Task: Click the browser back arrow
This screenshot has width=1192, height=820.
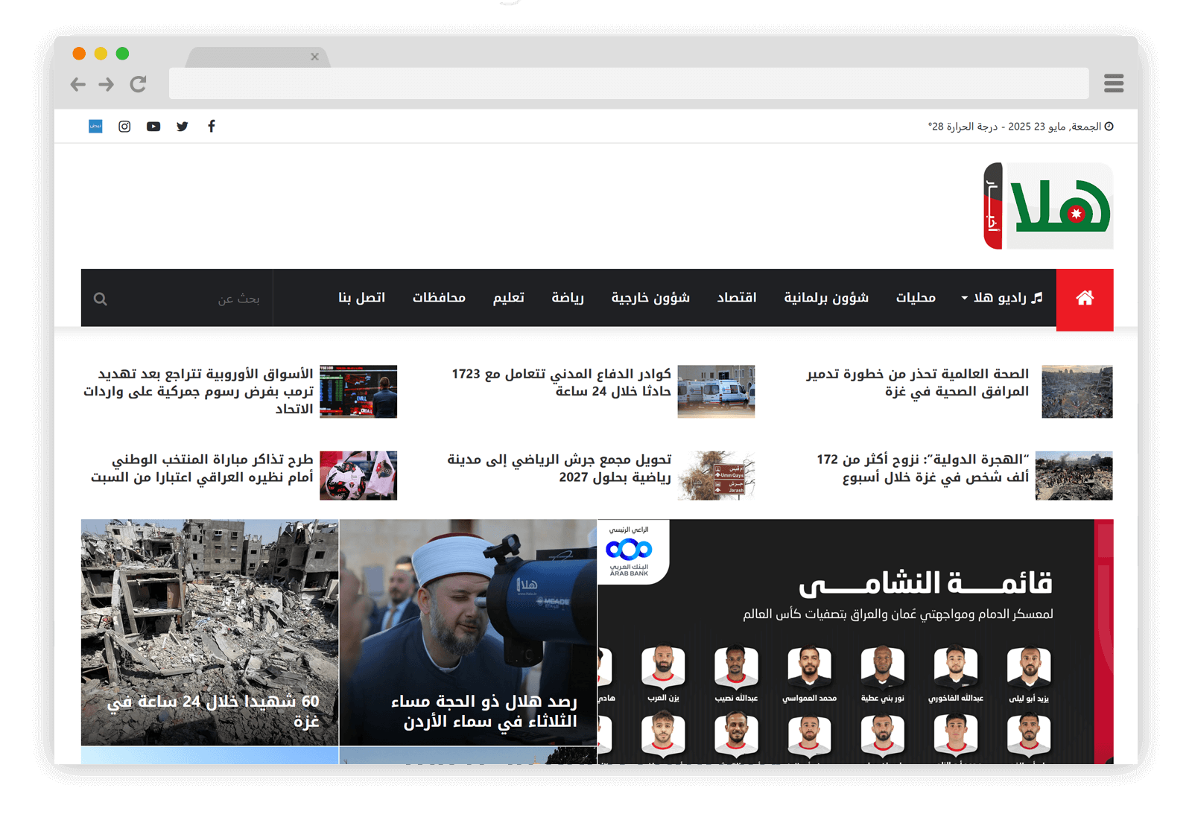Action: pyautogui.click(x=77, y=84)
